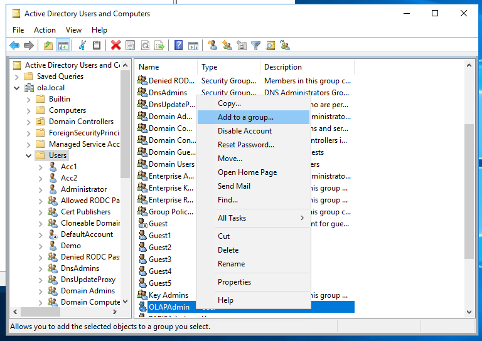This screenshot has width=482, height=341.
Task: Create new organizational unit toolbar icon
Action: (x=242, y=45)
